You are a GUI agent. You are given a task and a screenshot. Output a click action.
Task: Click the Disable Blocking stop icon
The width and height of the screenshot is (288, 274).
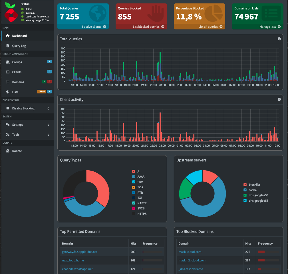click(8, 108)
